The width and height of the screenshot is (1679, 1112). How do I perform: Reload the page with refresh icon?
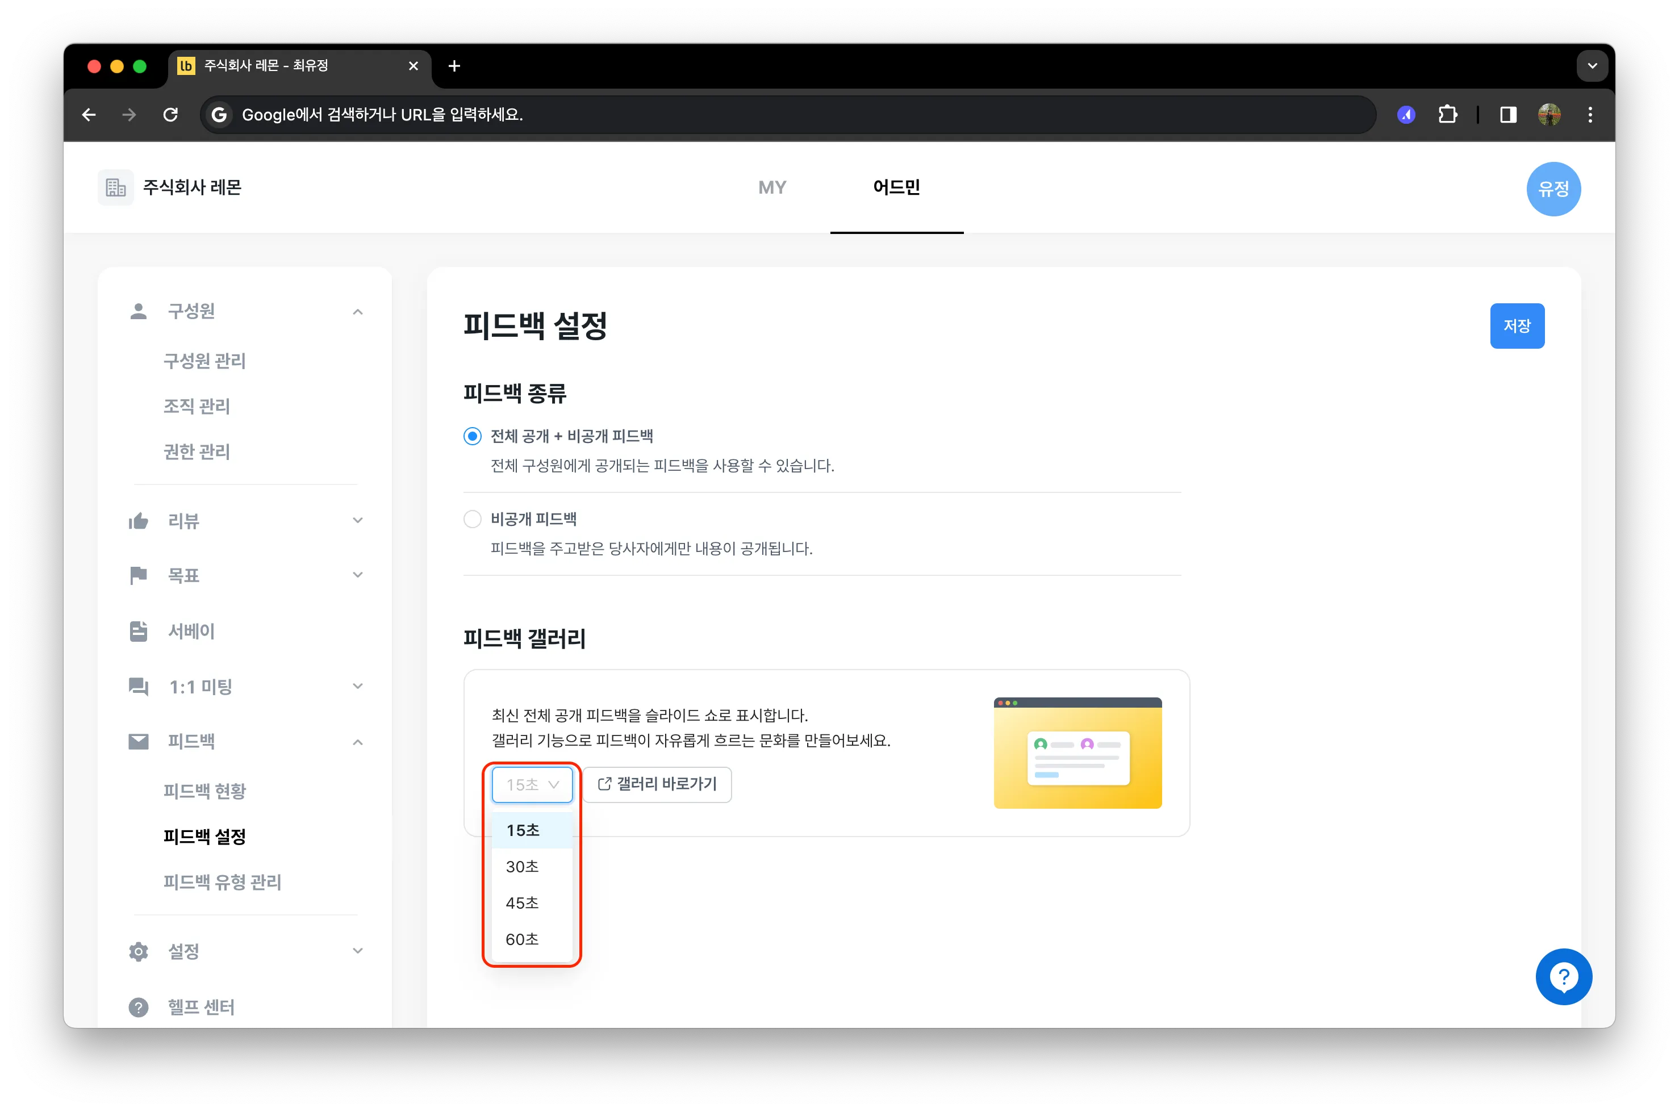pos(170,114)
